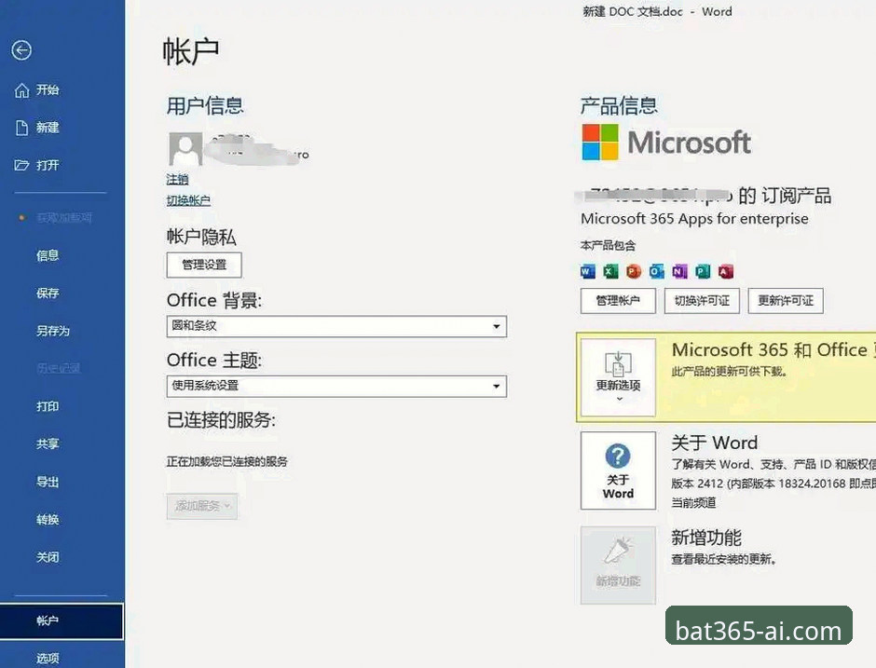
Task: Click the open folder icon beside 打开
Action: click(x=21, y=165)
